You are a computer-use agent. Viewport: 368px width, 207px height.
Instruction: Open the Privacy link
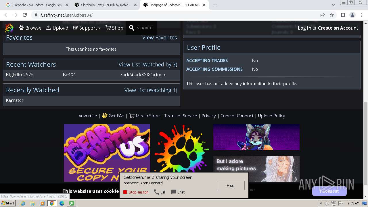(x=208, y=116)
